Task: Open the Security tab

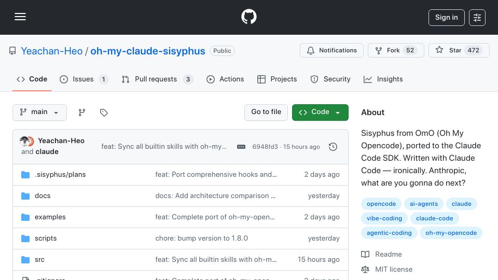Action: tap(330, 79)
